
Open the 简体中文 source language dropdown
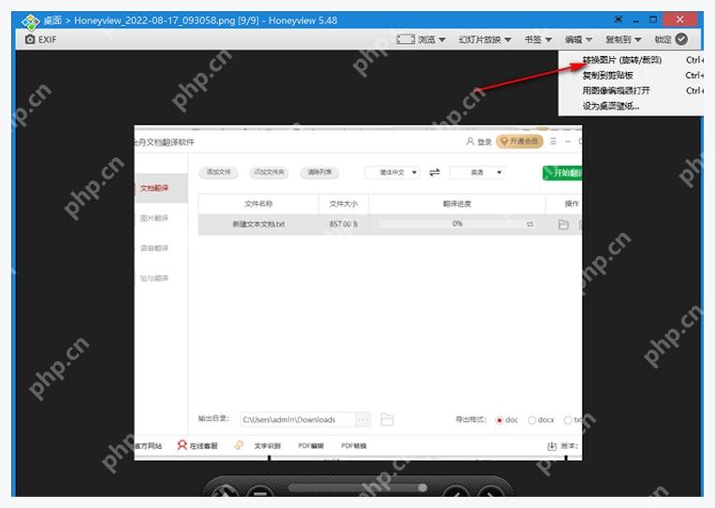tap(392, 172)
